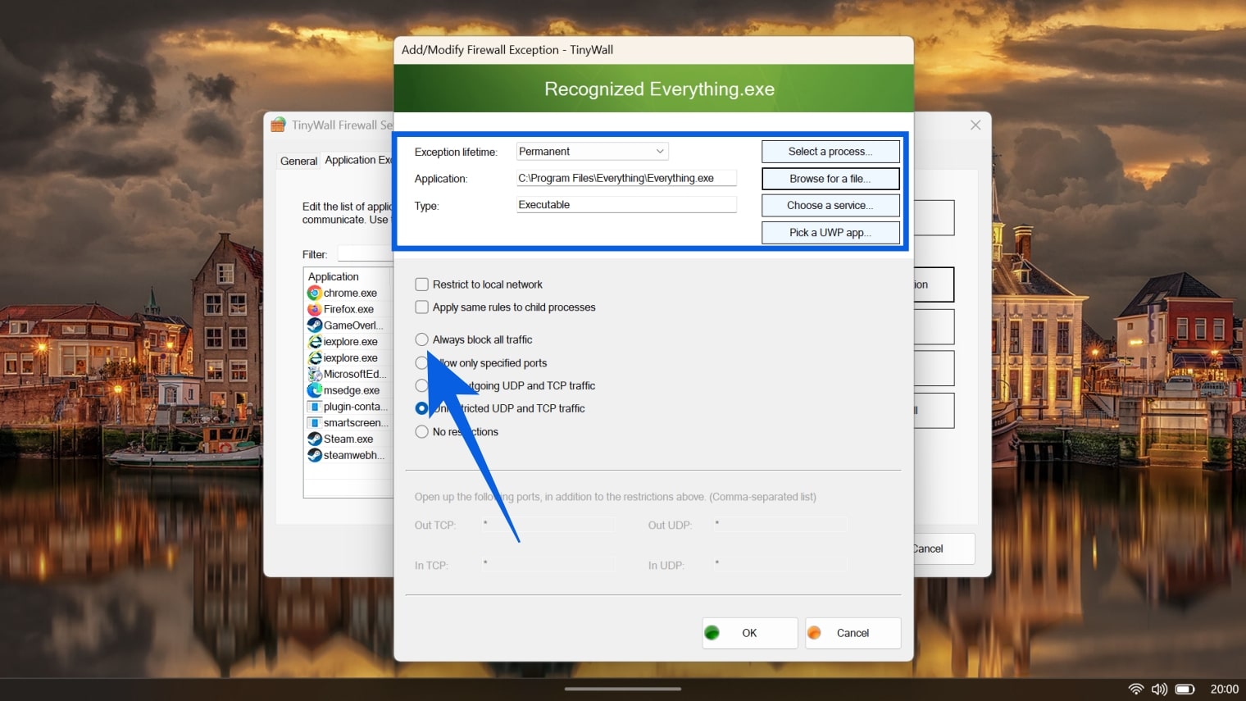This screenshot has height=701, width=1246.
Task: Select the first iexplore.exe row in list
Action: pyautogui.click(x=349, y=342)
